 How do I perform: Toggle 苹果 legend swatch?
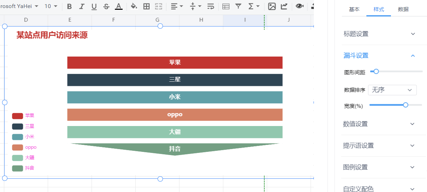18,116
